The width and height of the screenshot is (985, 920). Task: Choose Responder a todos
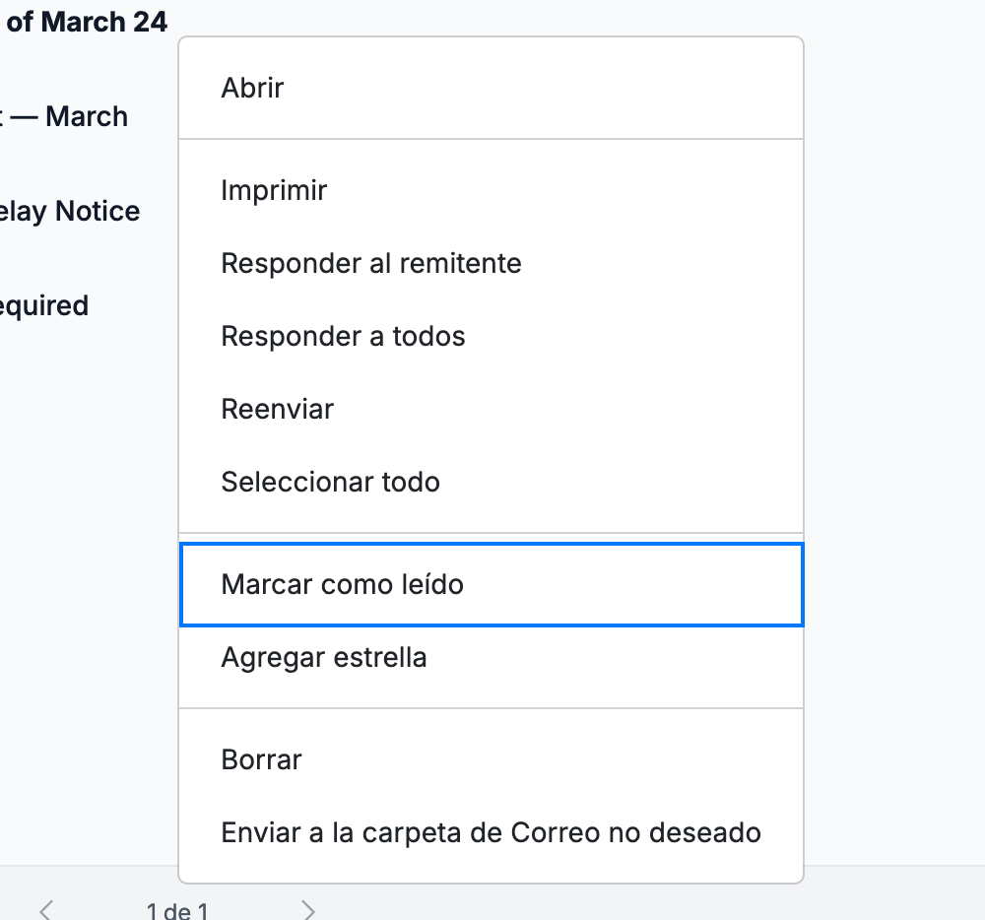click(492, 336)
